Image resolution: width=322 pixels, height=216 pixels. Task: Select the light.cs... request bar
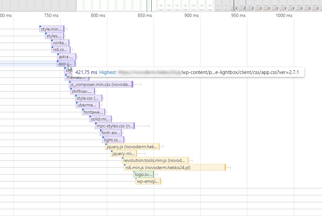click(113, 140)
